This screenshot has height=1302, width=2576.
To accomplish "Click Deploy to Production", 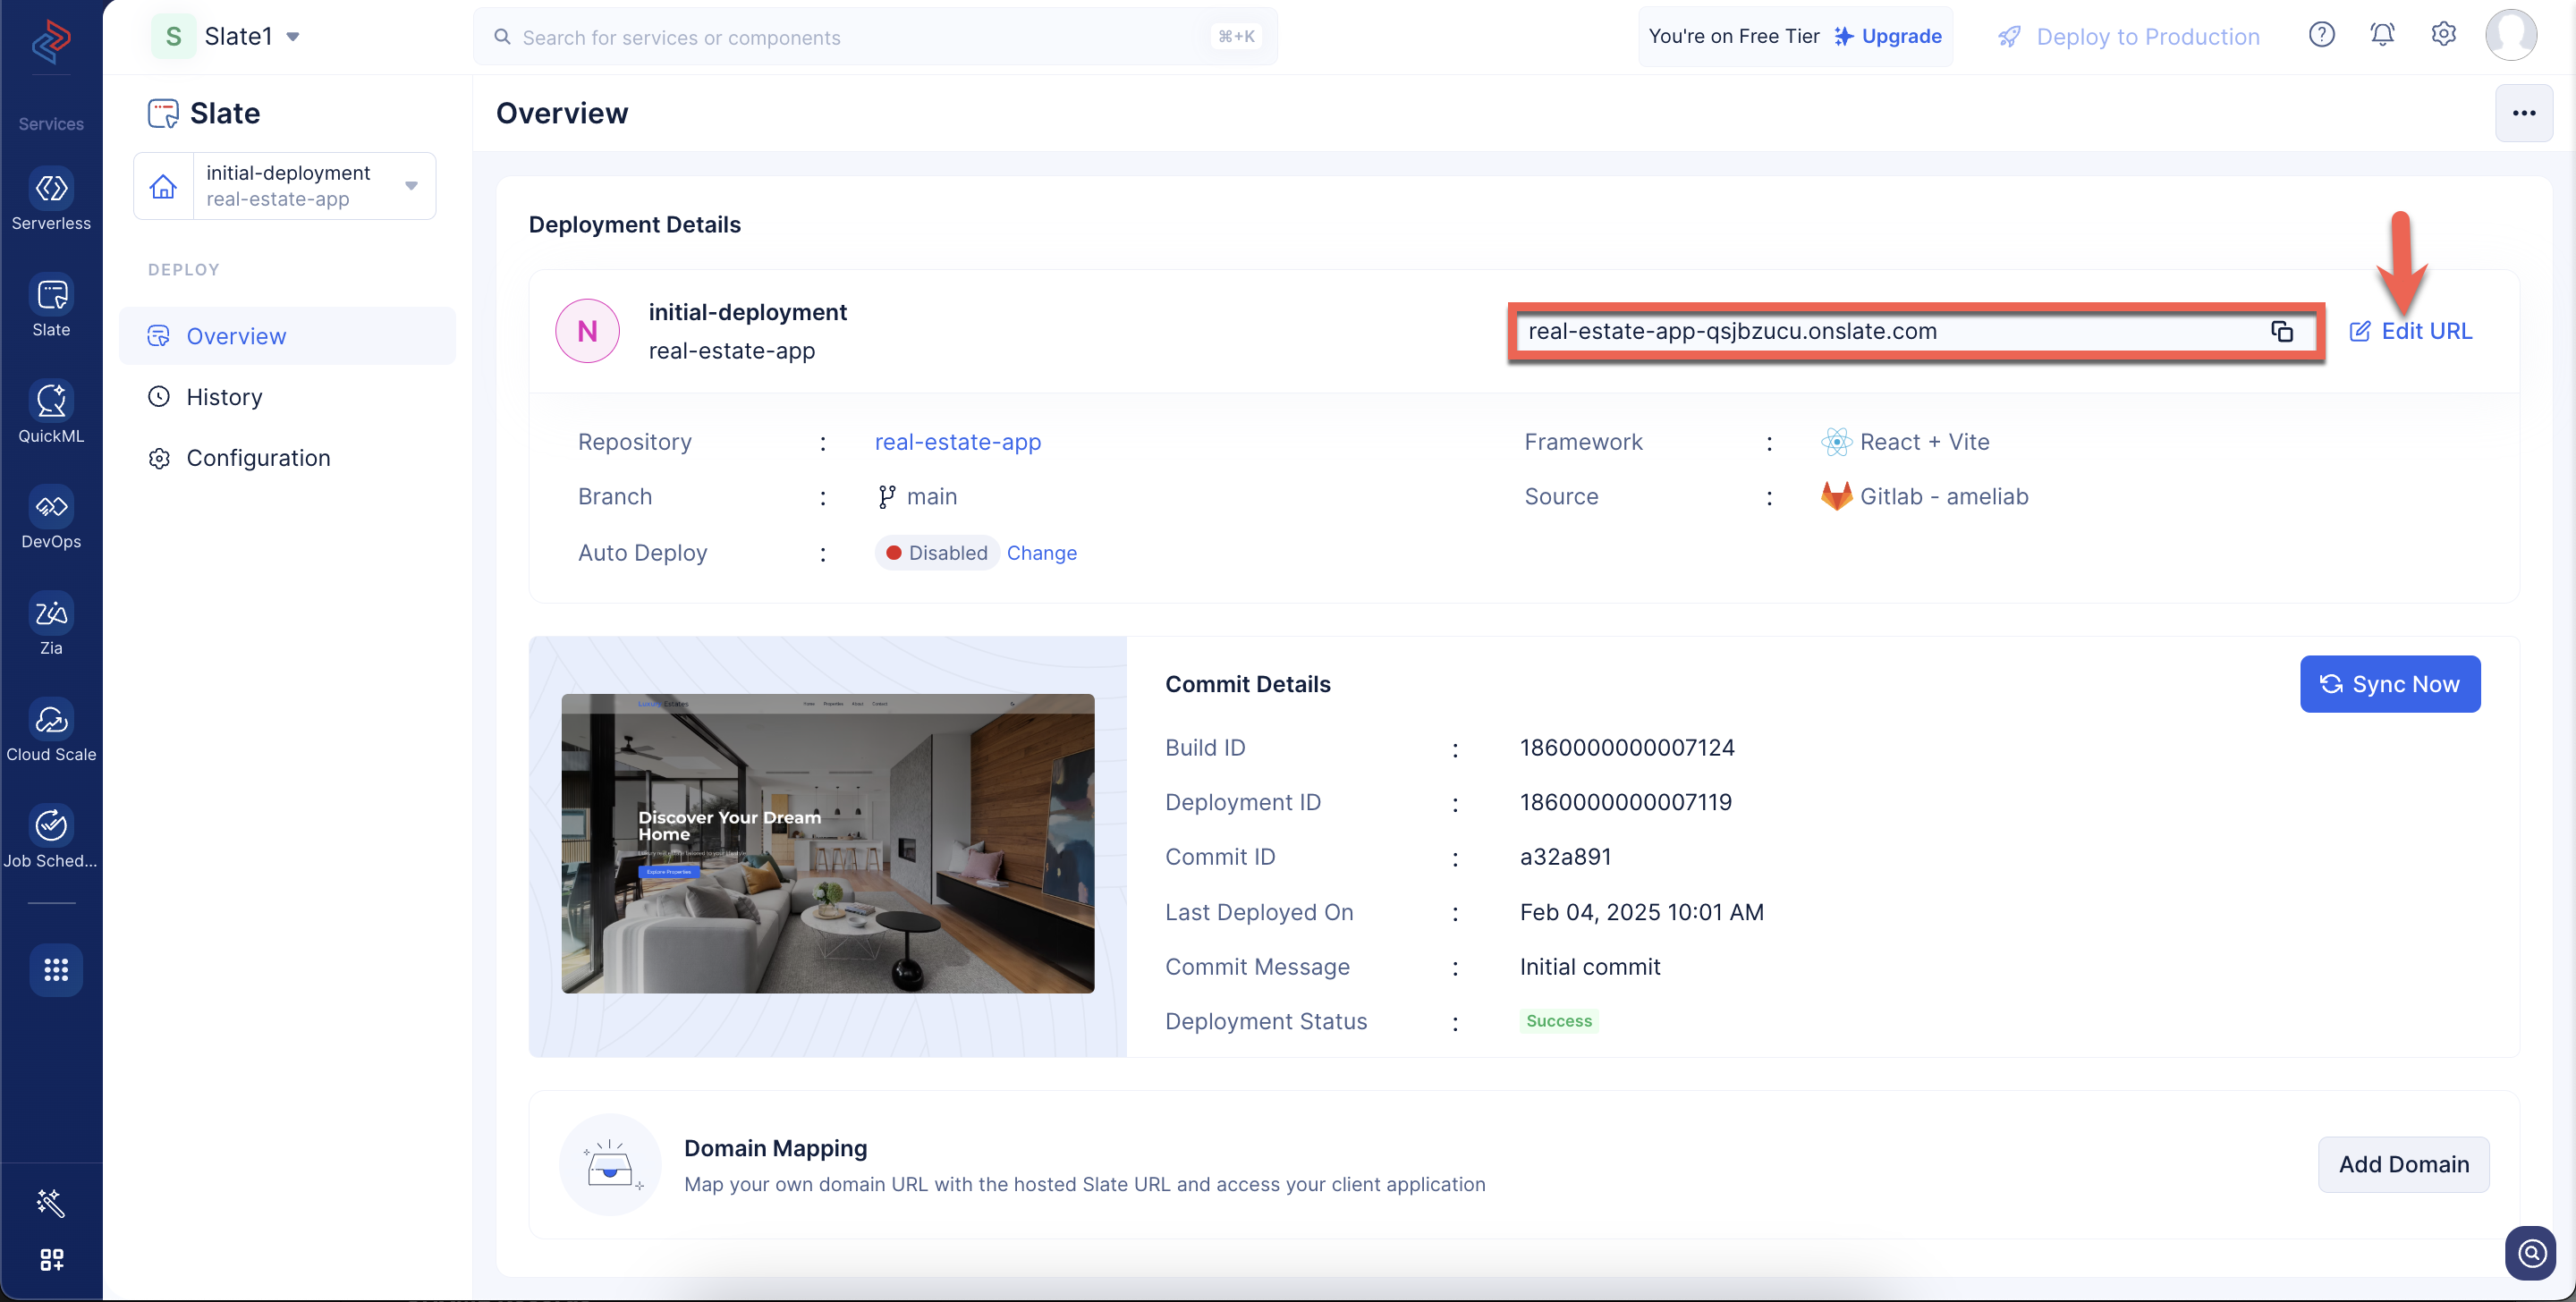I will pyautogui.click(x=2128, y=37).
